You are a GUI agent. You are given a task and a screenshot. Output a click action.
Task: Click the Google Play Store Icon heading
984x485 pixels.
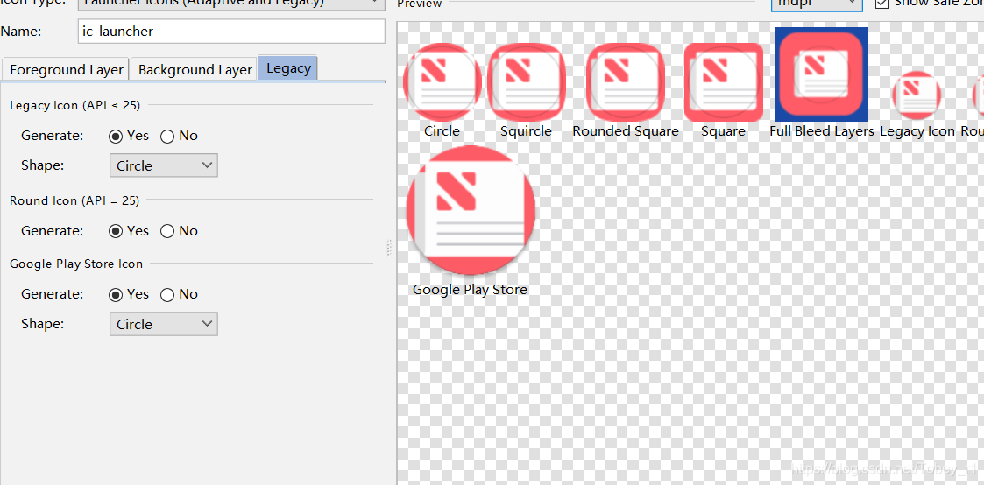tap(76, 264)
